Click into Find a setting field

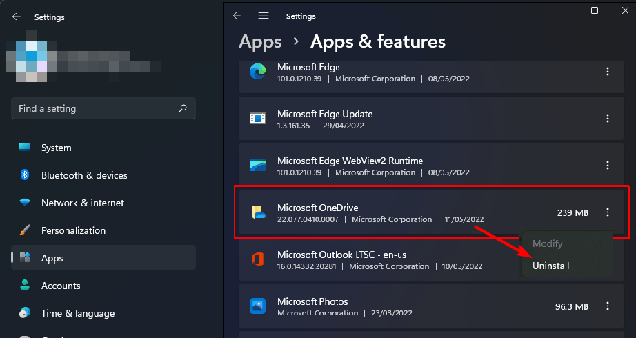point(103,108)
